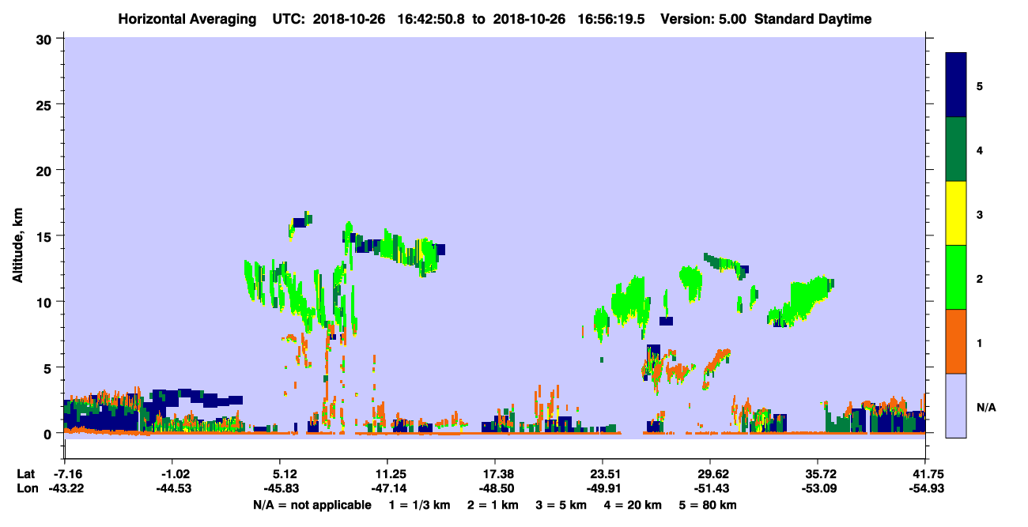The image size is (1028, 527).
Task: Click the '4 = 20 km' footnote
Action: pyautogui.click(x=633, y=505)
